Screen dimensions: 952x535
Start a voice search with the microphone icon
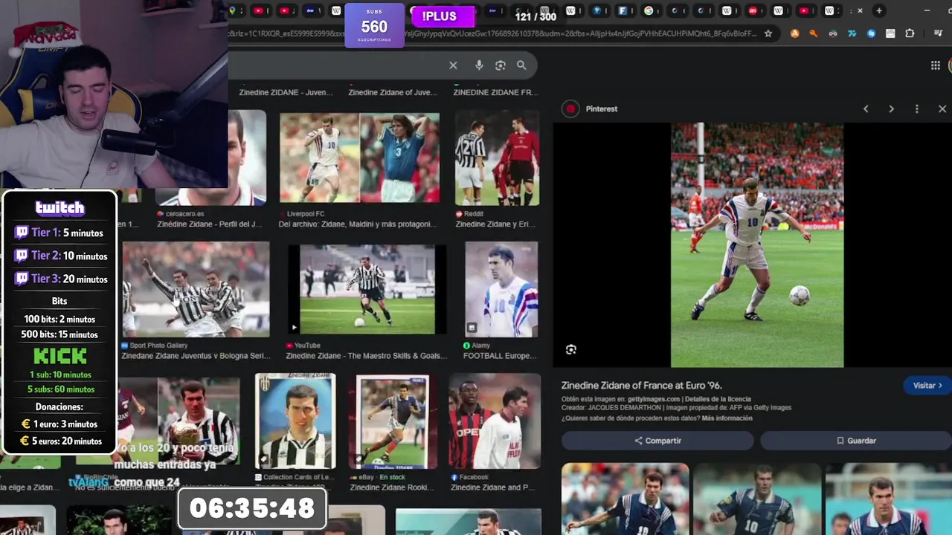(479, 65)
